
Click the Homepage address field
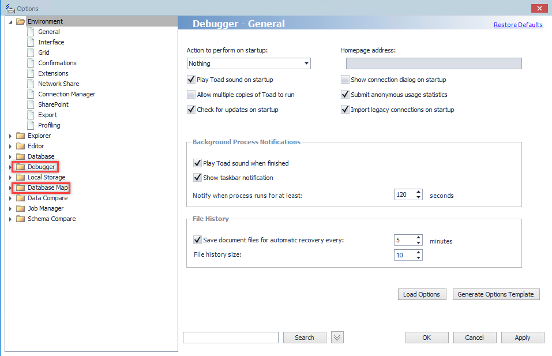pyautogui.click(x=434, y=63)
